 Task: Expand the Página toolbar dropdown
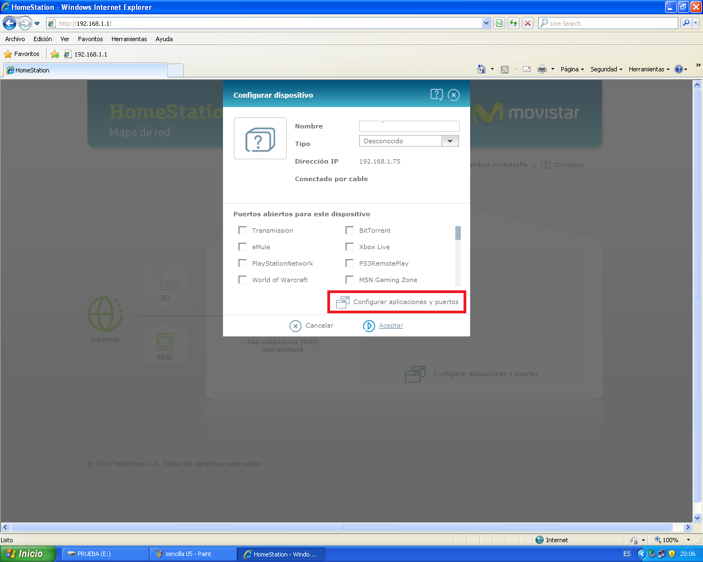pos(572,69)
